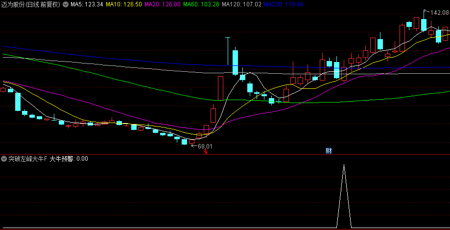Click the 68.01 low price annotation

[205, 146]
